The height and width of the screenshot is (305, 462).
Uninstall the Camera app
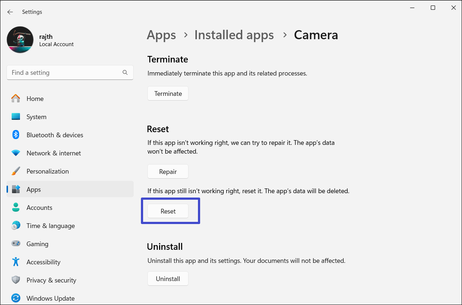click(x=168, y=279)
